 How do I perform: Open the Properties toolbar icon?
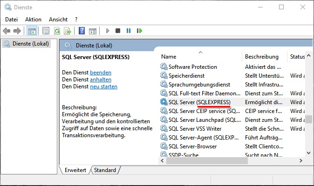coord(46,31)
